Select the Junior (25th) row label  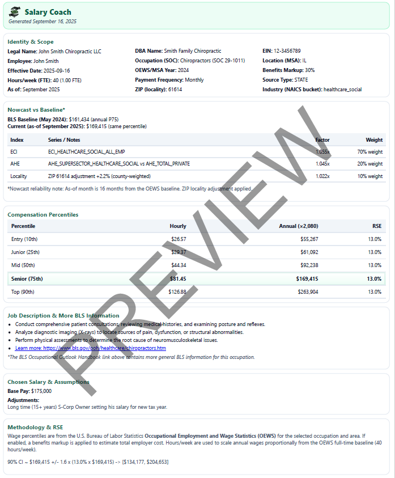[x=26, y=252]
